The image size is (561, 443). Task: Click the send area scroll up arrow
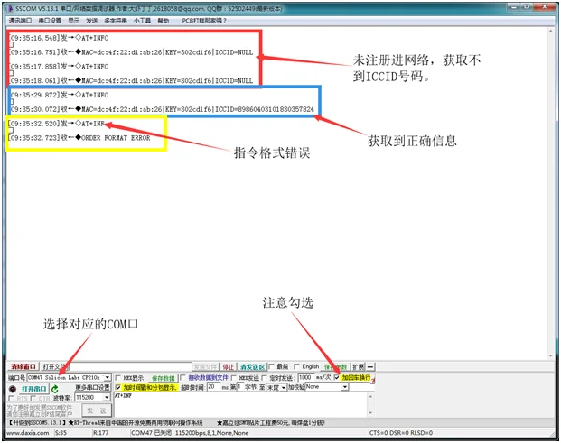(x=370, y=396)
